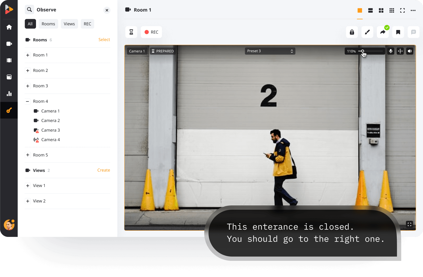Switch to the REC filter tab

tap(87, 24)
